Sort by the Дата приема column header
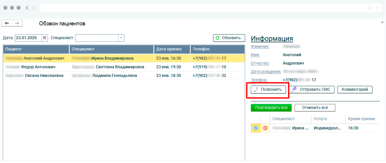Viewport: 386px width, 163px height. (x=172, y=49)
